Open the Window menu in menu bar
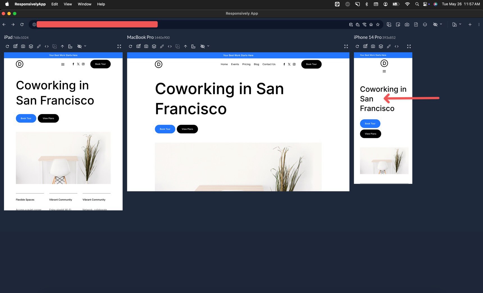 (x=85, y=4)
